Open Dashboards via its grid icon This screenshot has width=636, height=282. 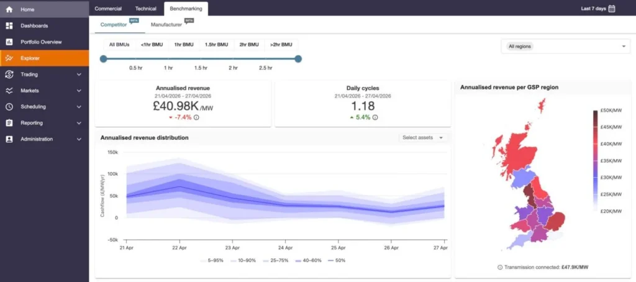click(x=9, y=25)
